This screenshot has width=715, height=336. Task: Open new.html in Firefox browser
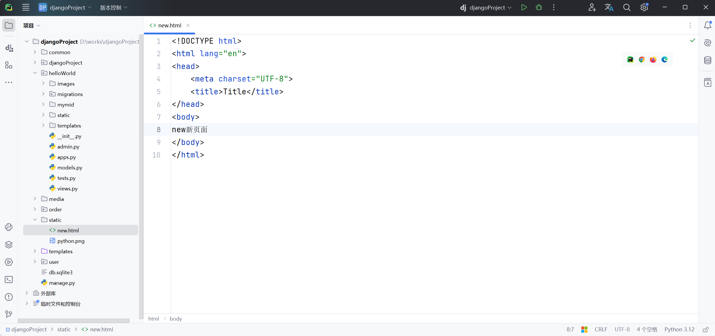pyautogui.click(x=653, y=59)
